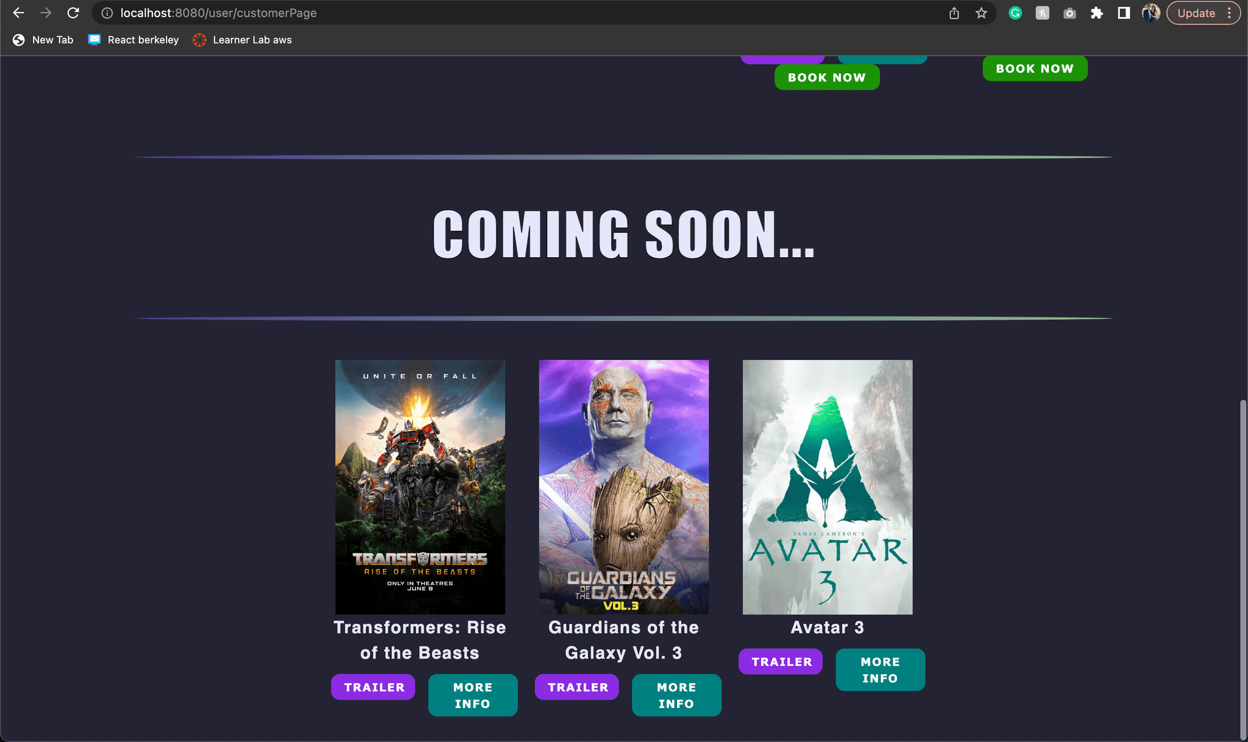Click the Guardians of the Galaxy Vol. 3 title
1248x742 pixels.
(x=623, y=640)
